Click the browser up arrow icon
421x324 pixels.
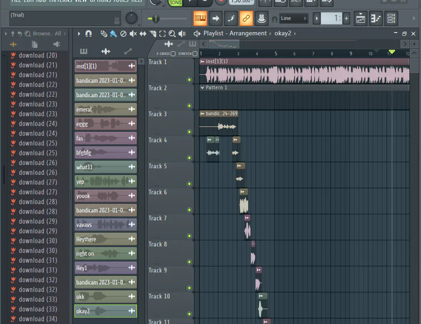coord(13,34)
